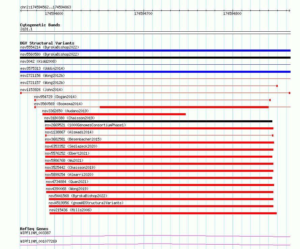Click esv3575313 (Uddin2014) label
The height and width of the screenshot is (249, 300).
point(42,68)
